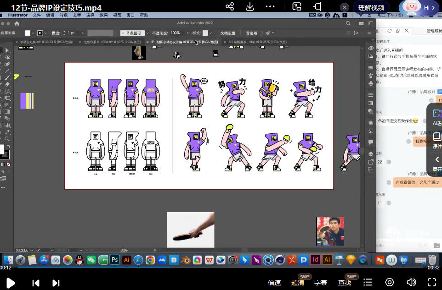Open the 倍速 playback speed menu
This screenshot has width=442, height=290.
[274, 283]
